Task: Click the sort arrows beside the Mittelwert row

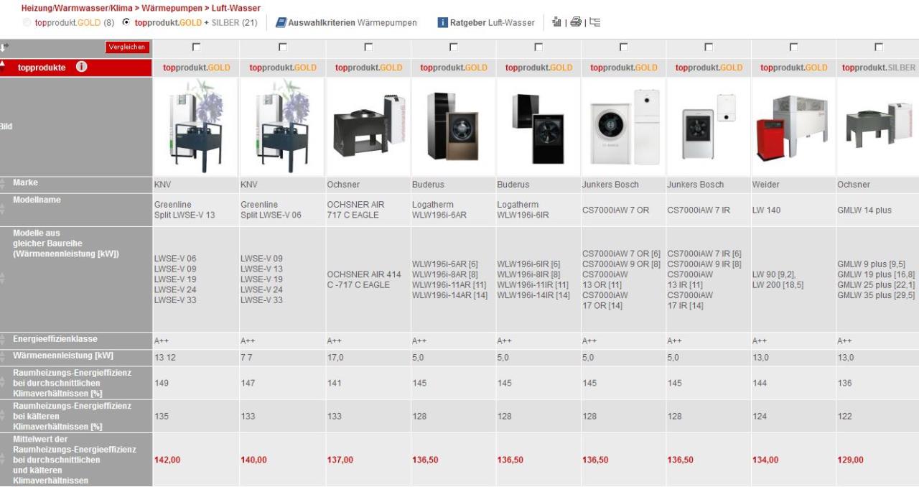Action: [x=4, y=460]
